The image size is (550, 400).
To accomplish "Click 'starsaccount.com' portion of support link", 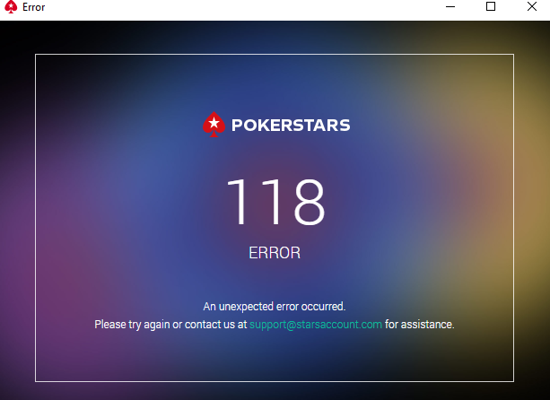I will [339, 325].
